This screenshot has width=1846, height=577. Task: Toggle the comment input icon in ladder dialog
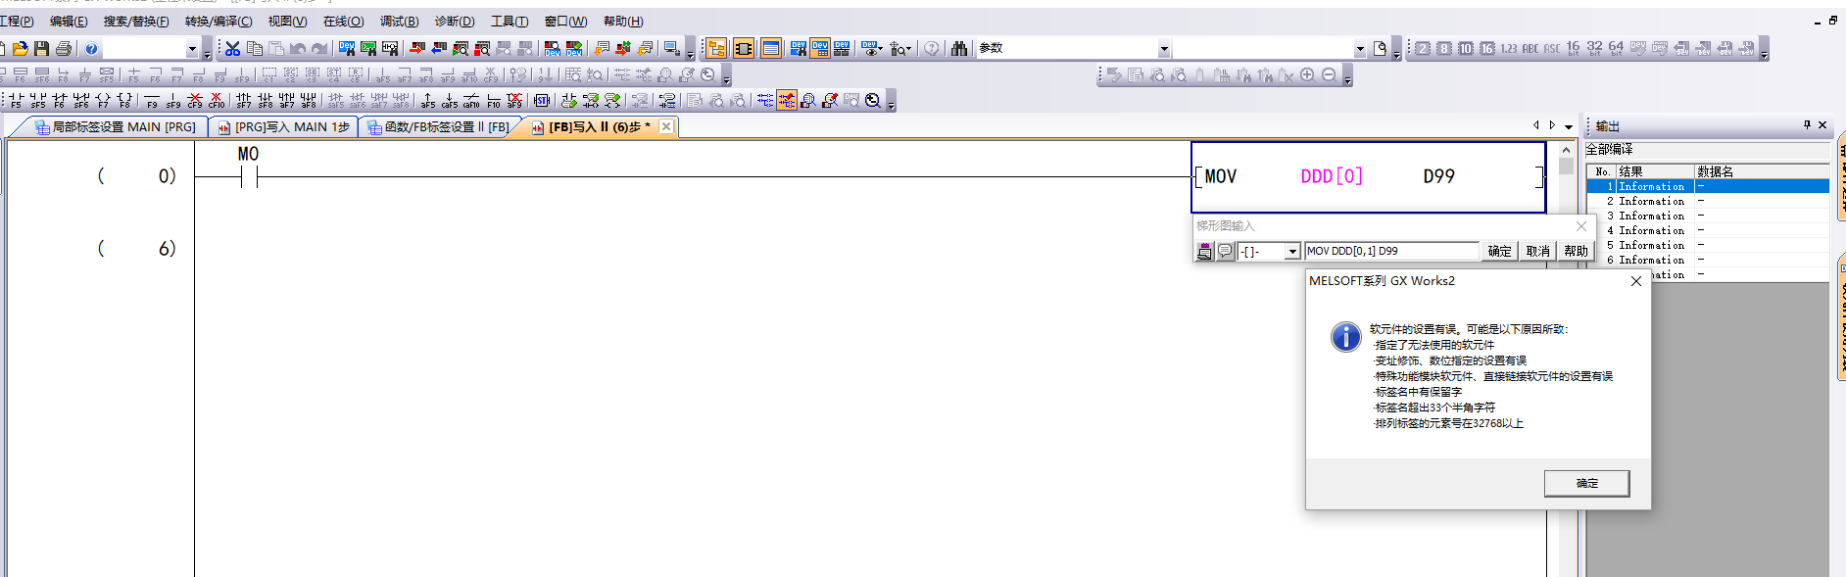coord(1225,252)
